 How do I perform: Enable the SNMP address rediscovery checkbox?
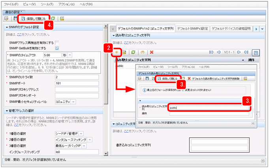57,43
